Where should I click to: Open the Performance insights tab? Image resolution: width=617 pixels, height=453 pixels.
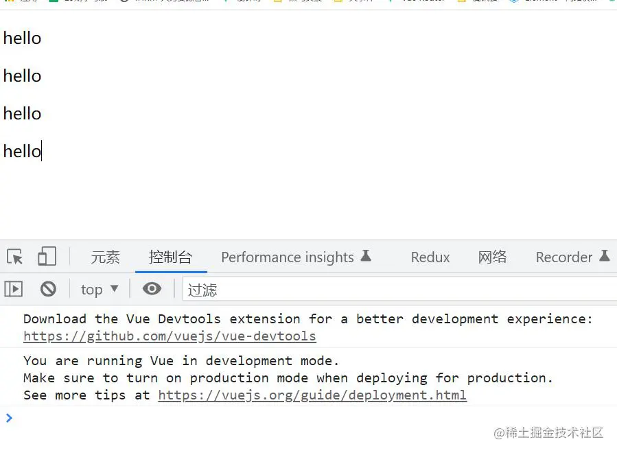tap(296, 257)
